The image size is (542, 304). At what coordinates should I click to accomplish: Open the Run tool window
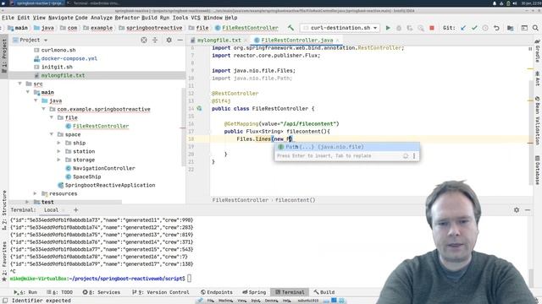[x=25, y=292]
